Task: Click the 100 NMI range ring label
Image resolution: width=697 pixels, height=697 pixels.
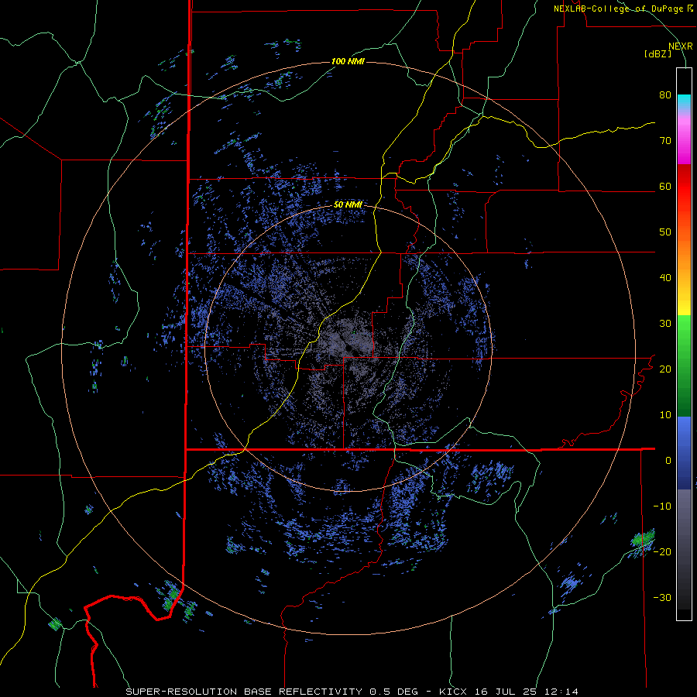Action: coord(348,61)
